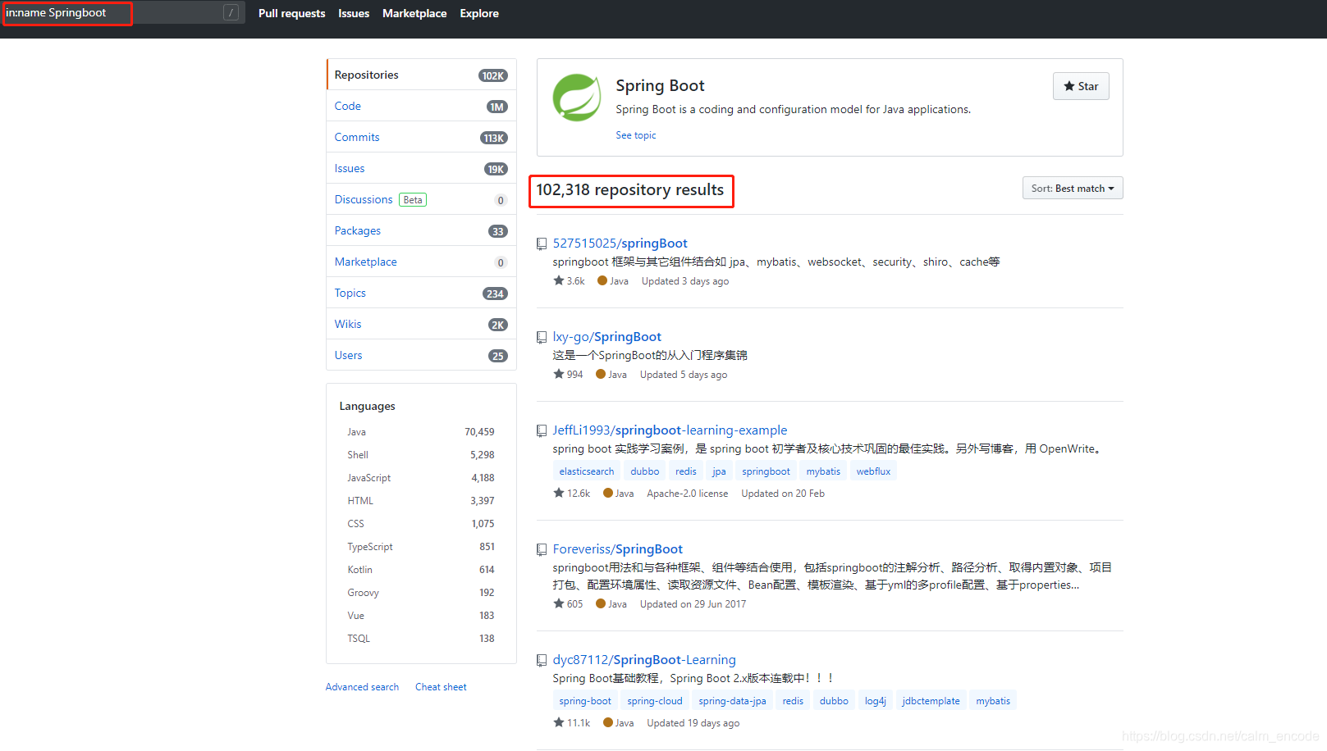Click the in:name Springboot search field
Viewport: 1327px width, 751px height.
tap(123, 12)
